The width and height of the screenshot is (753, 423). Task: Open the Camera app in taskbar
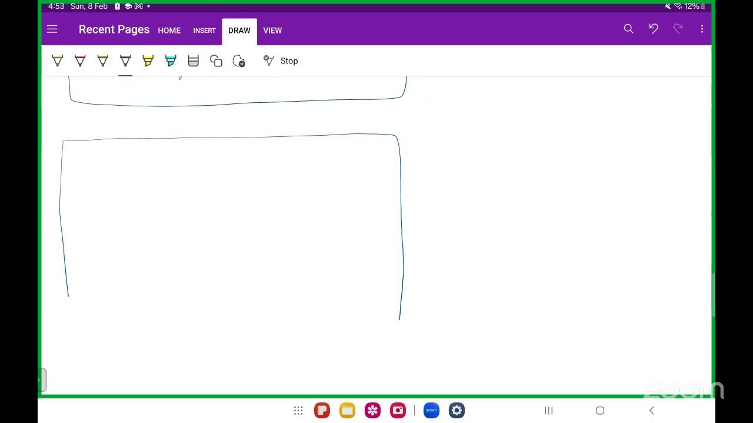click(398, 411)
